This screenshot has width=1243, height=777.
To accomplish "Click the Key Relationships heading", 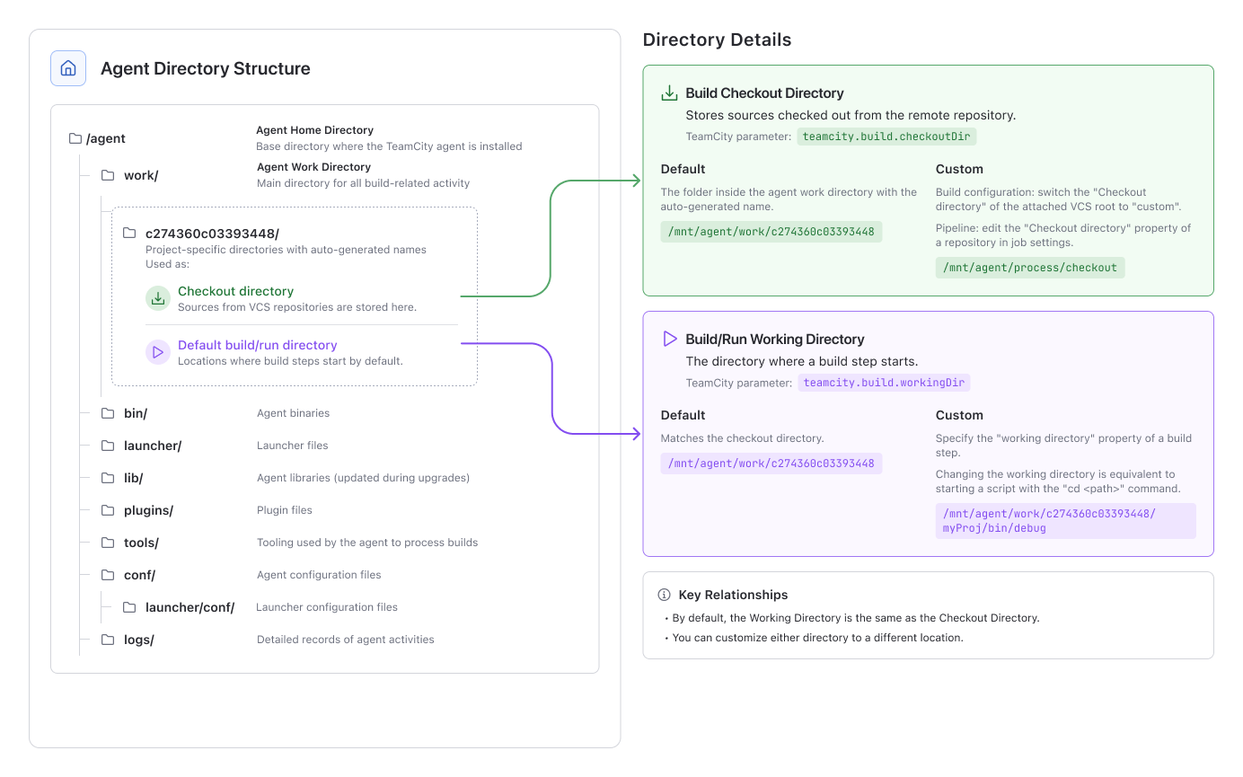I will [734, 595].
